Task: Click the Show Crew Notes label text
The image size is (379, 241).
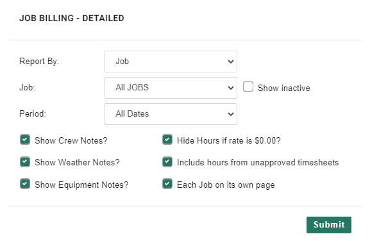Action: [71, 140]
